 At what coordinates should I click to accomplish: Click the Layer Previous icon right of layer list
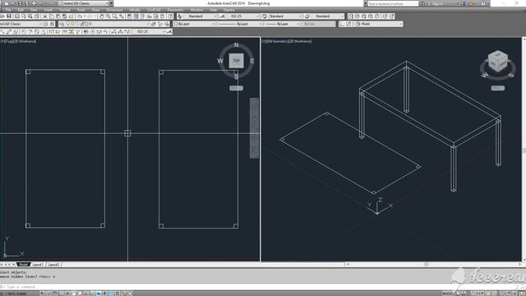point(160,24)
